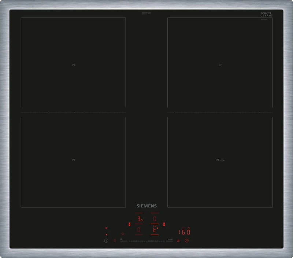Tap the Home Connect Wi-Fi icon
The width and height of the screenshot is (293, 258).
[106, 228]
